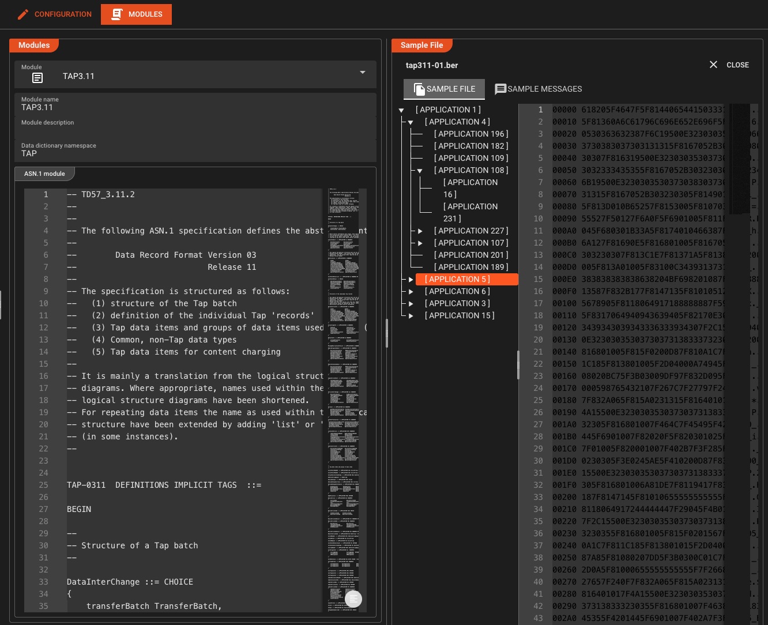Click the pencil icon next to CONFIGURATION
This screenshot has width=768, height=625.
tap(22, 14)
